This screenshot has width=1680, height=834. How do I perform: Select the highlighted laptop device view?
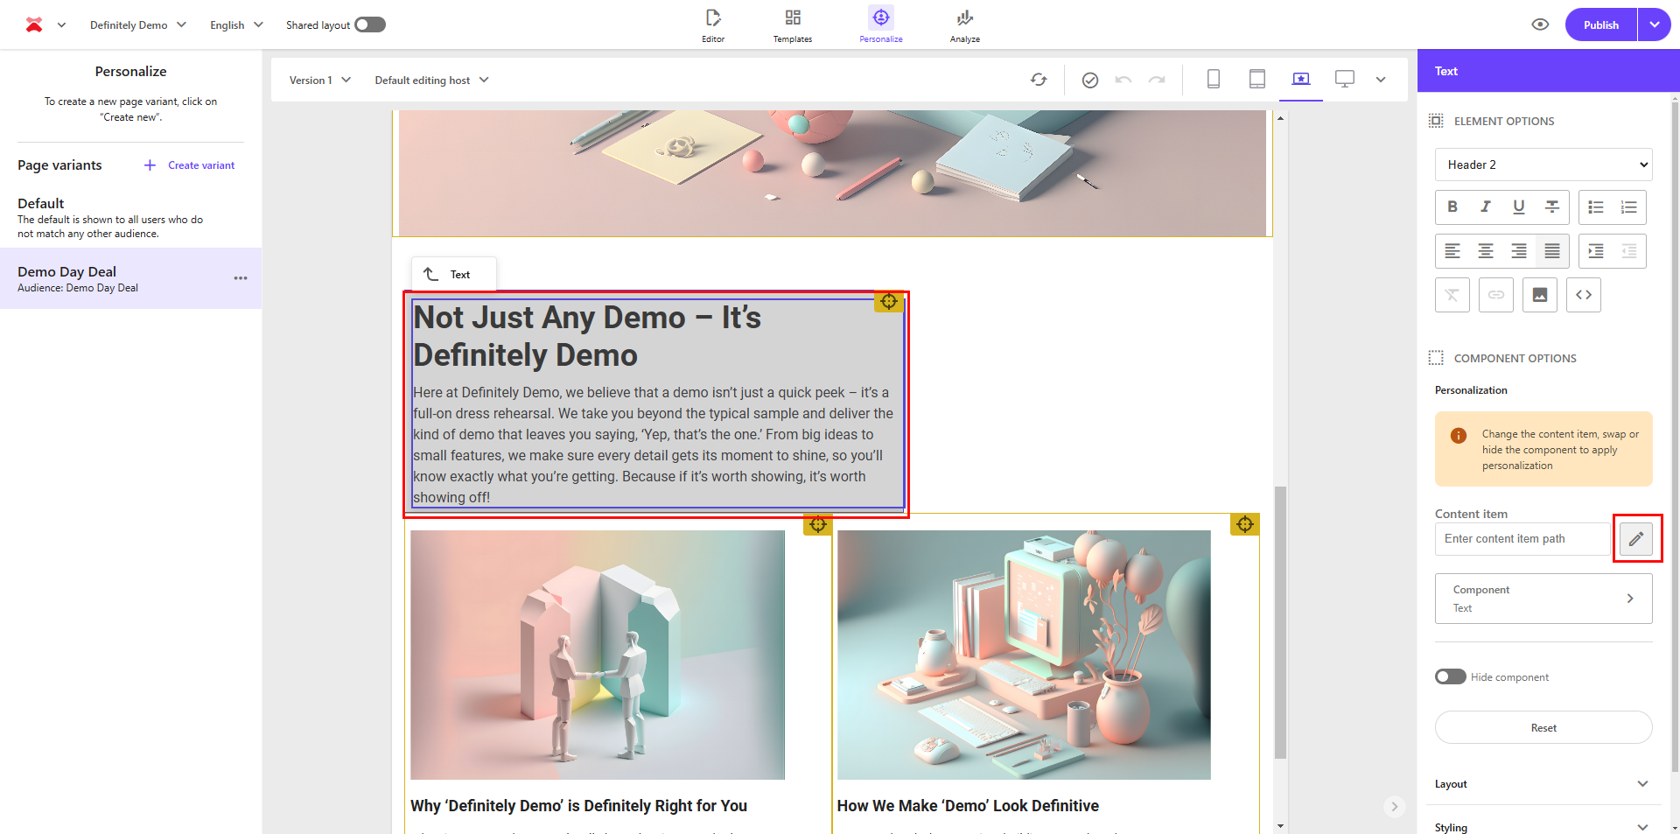click(1301, 80)
